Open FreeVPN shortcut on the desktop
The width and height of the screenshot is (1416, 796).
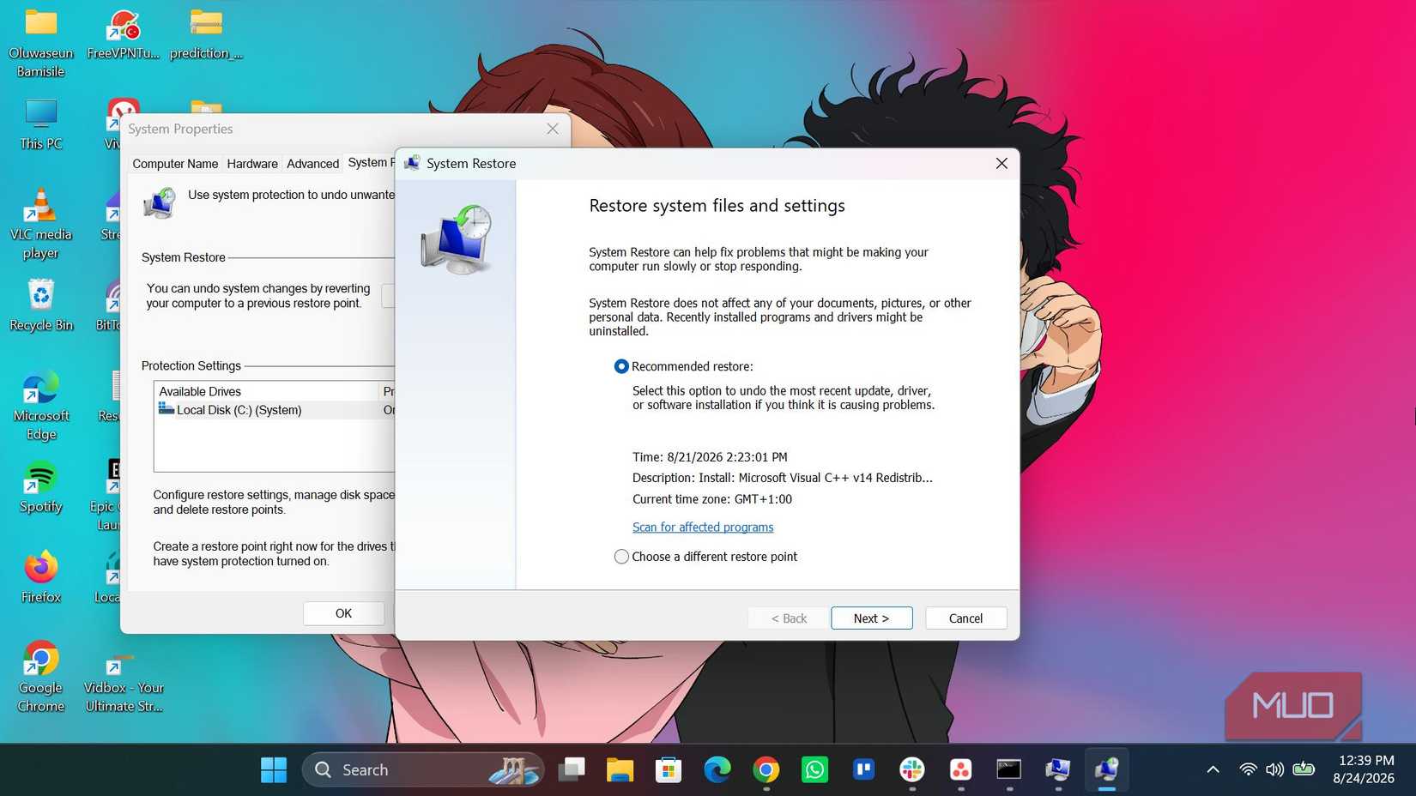pos(123,34)
